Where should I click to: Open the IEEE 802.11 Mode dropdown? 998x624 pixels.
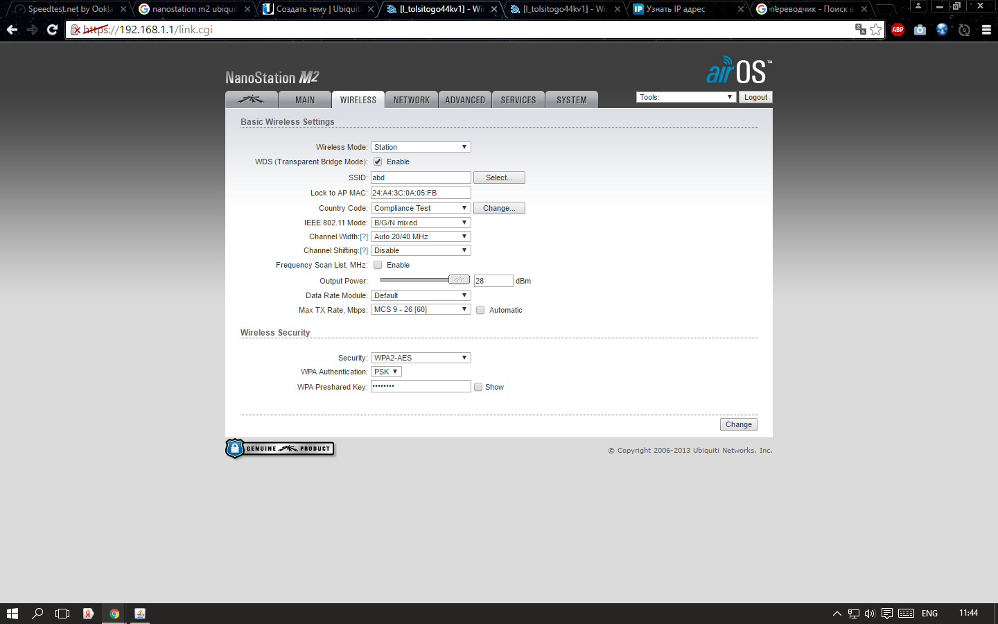421,223
